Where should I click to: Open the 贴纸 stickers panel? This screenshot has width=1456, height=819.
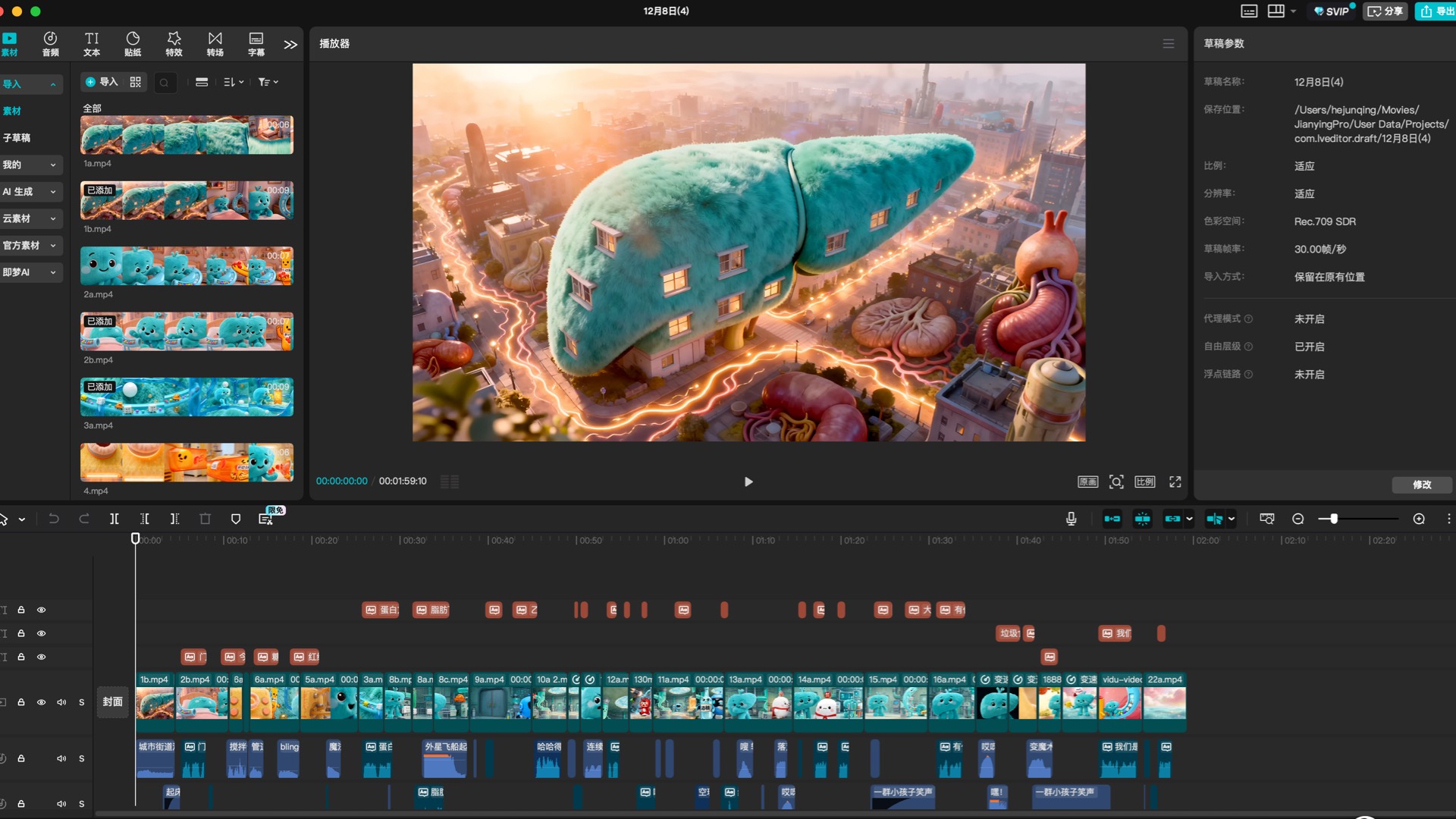click(133, 43)
